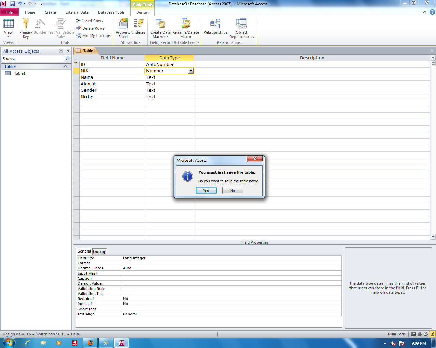Click the volume icon in system tray

click(393, 343)
